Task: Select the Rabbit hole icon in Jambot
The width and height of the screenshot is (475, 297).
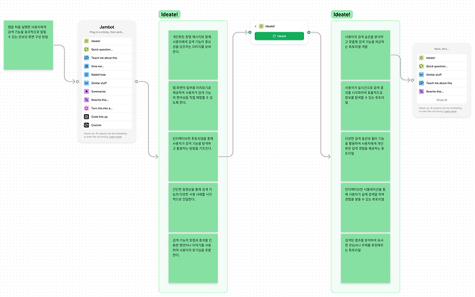Action: (x=87, y=74)
